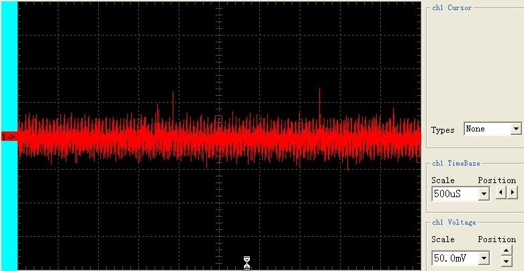
Task: Shift TimeBase position right
Action: tap(513, 193)
